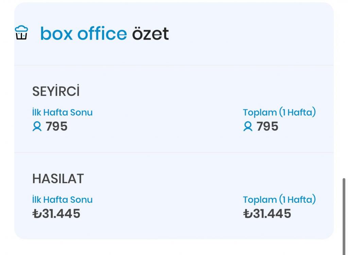Image resolution: width=348 pixels, height=255 pixels.
Task: Click the SEYİRCİ section heading
Action: click(56, 92)
